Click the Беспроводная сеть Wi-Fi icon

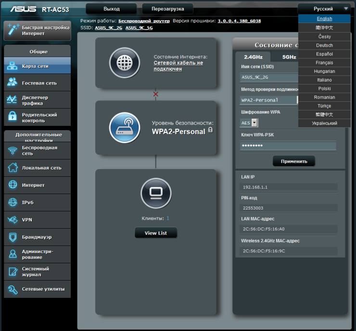(x=13, y=150)
